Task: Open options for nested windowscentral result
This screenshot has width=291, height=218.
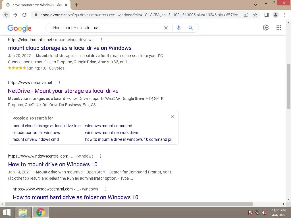Action: [x=105, y=189]
